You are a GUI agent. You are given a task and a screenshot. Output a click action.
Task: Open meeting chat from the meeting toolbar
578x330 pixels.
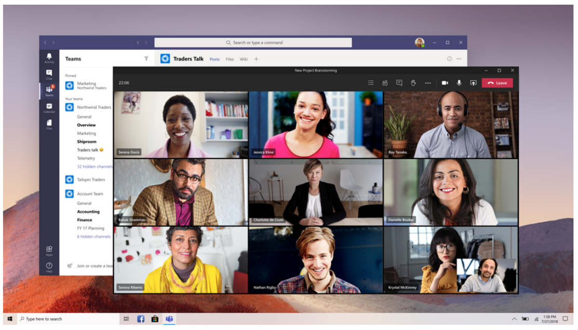click(x=399, y=83)
